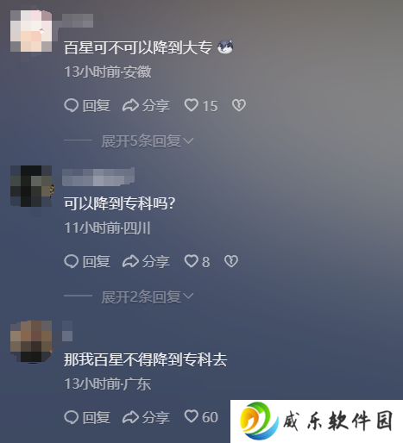This screenshot has width=403, height=443.
Task: Click the first commenter's blurred username
Action: coord(78,21)
